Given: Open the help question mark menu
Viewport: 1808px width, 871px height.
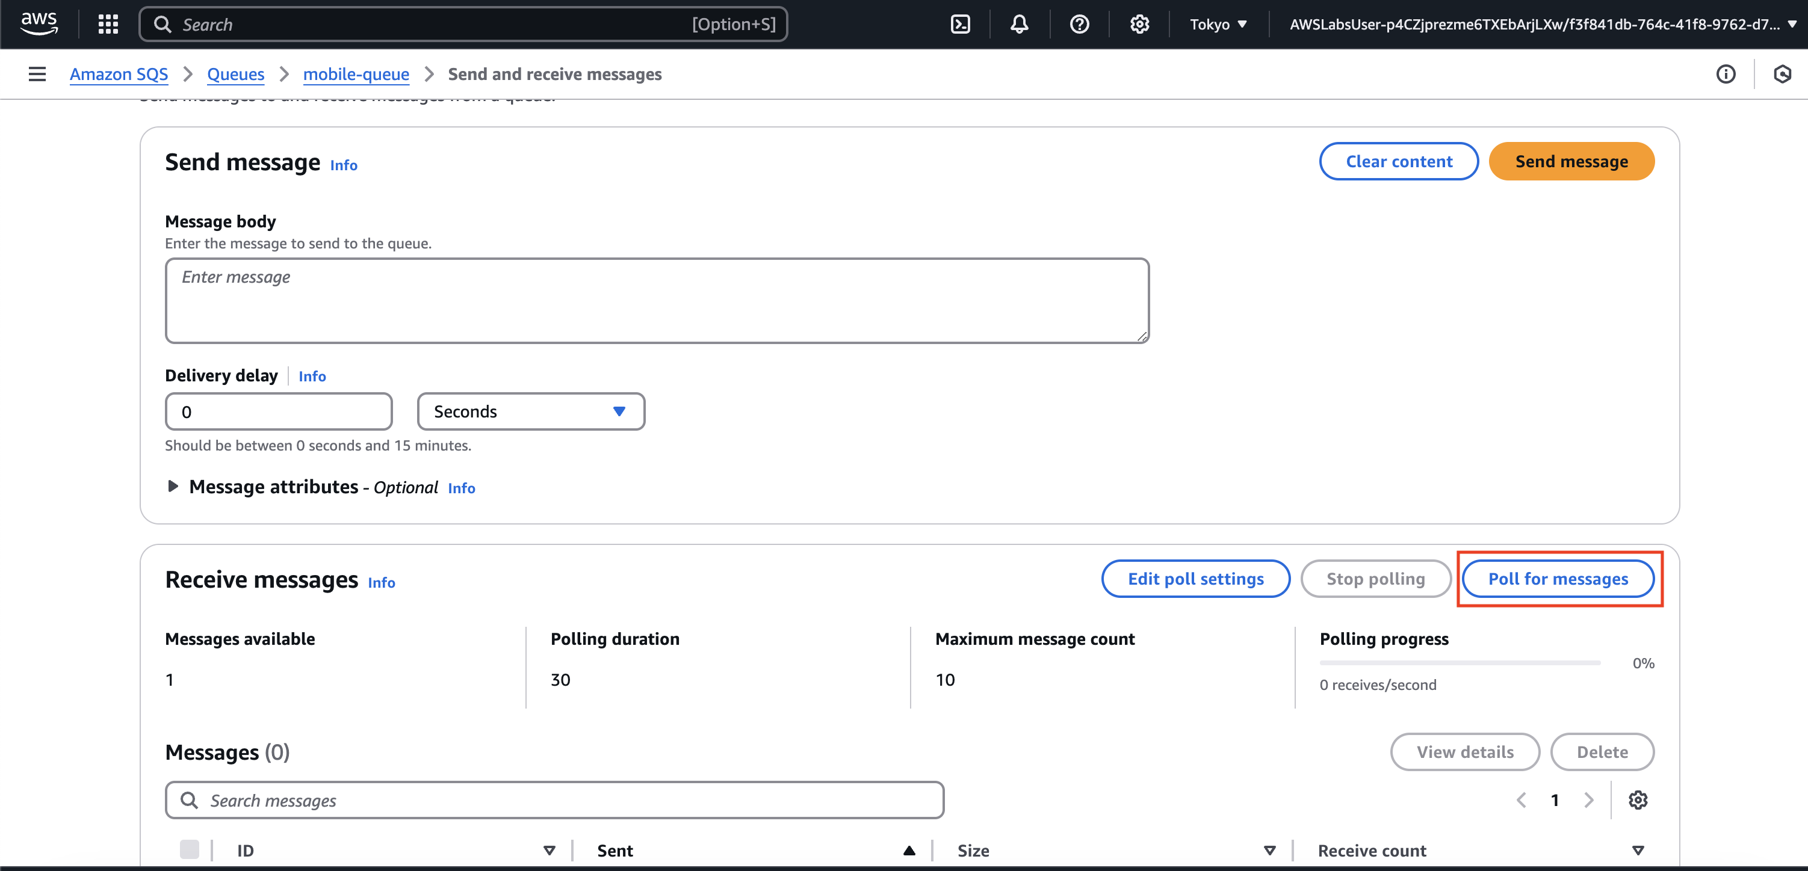Looking at the screenshot, I should point(1079,25).
